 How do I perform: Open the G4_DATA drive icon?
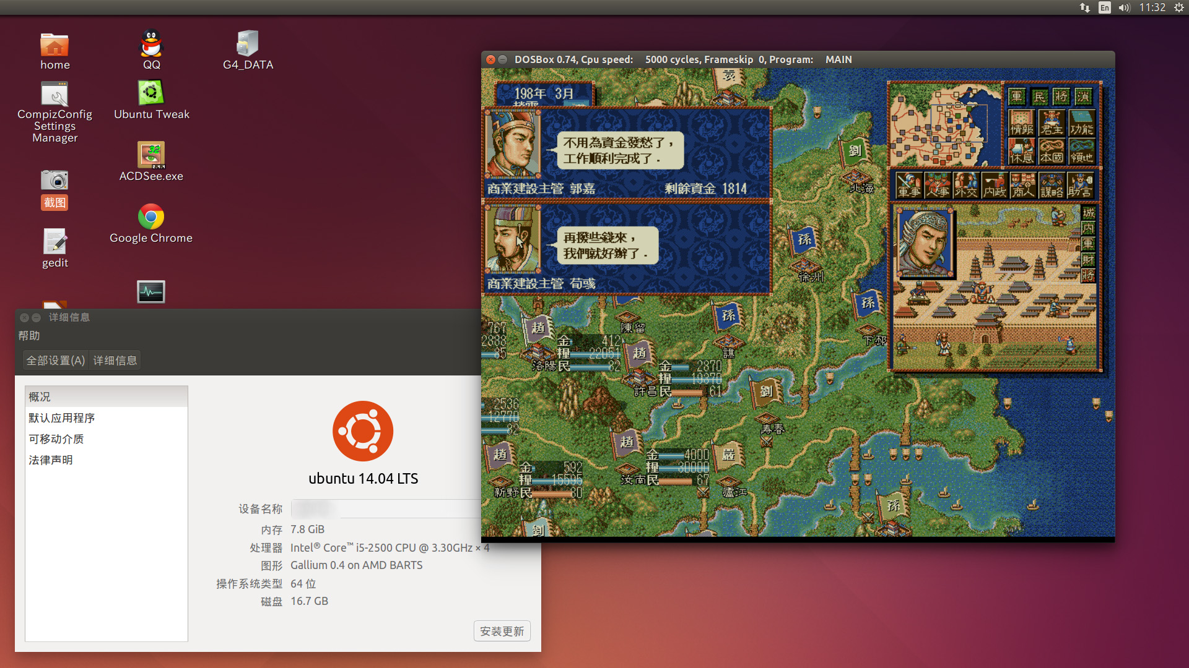[x=248, y=50]
